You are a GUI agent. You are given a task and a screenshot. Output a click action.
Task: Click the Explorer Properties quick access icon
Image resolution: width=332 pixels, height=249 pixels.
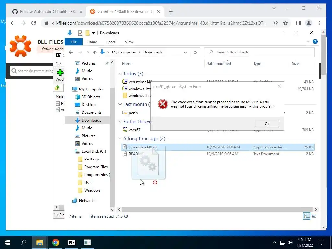click(80, 33)
